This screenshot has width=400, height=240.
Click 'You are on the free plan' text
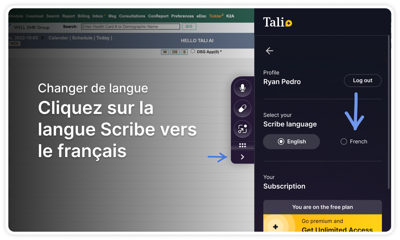tap(322, 207)
